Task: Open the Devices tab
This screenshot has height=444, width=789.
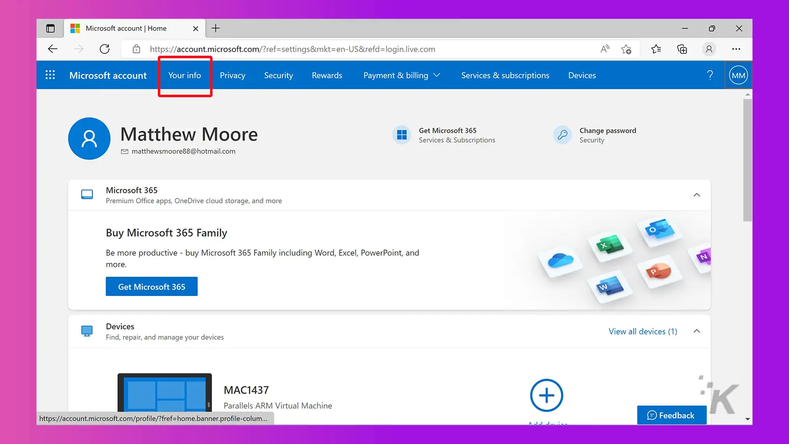Action: tap(582, 75)
